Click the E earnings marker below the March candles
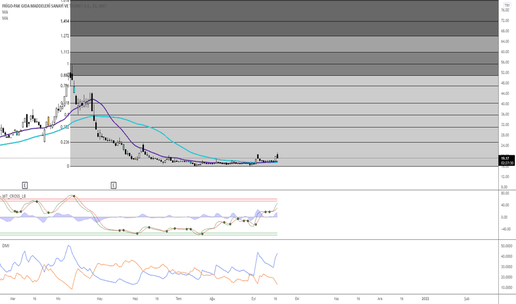This screenshot has height=304, width=516. tap(25, 185)
